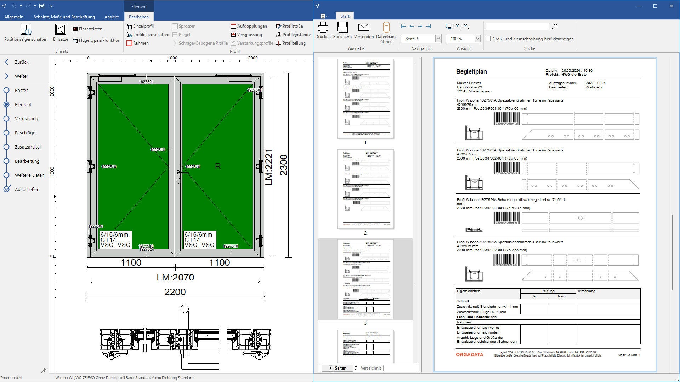Select the Weitere Daten step
The width and height of the screenshot is (680, 382).
pos(29,175)
